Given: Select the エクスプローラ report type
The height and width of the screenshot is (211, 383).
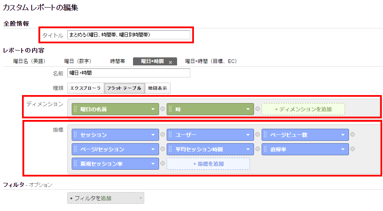Looking at the screenshot, I should 85,88.
